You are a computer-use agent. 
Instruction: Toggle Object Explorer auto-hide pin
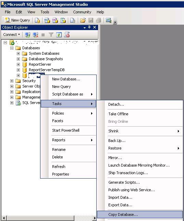click(x=89, y=27)
